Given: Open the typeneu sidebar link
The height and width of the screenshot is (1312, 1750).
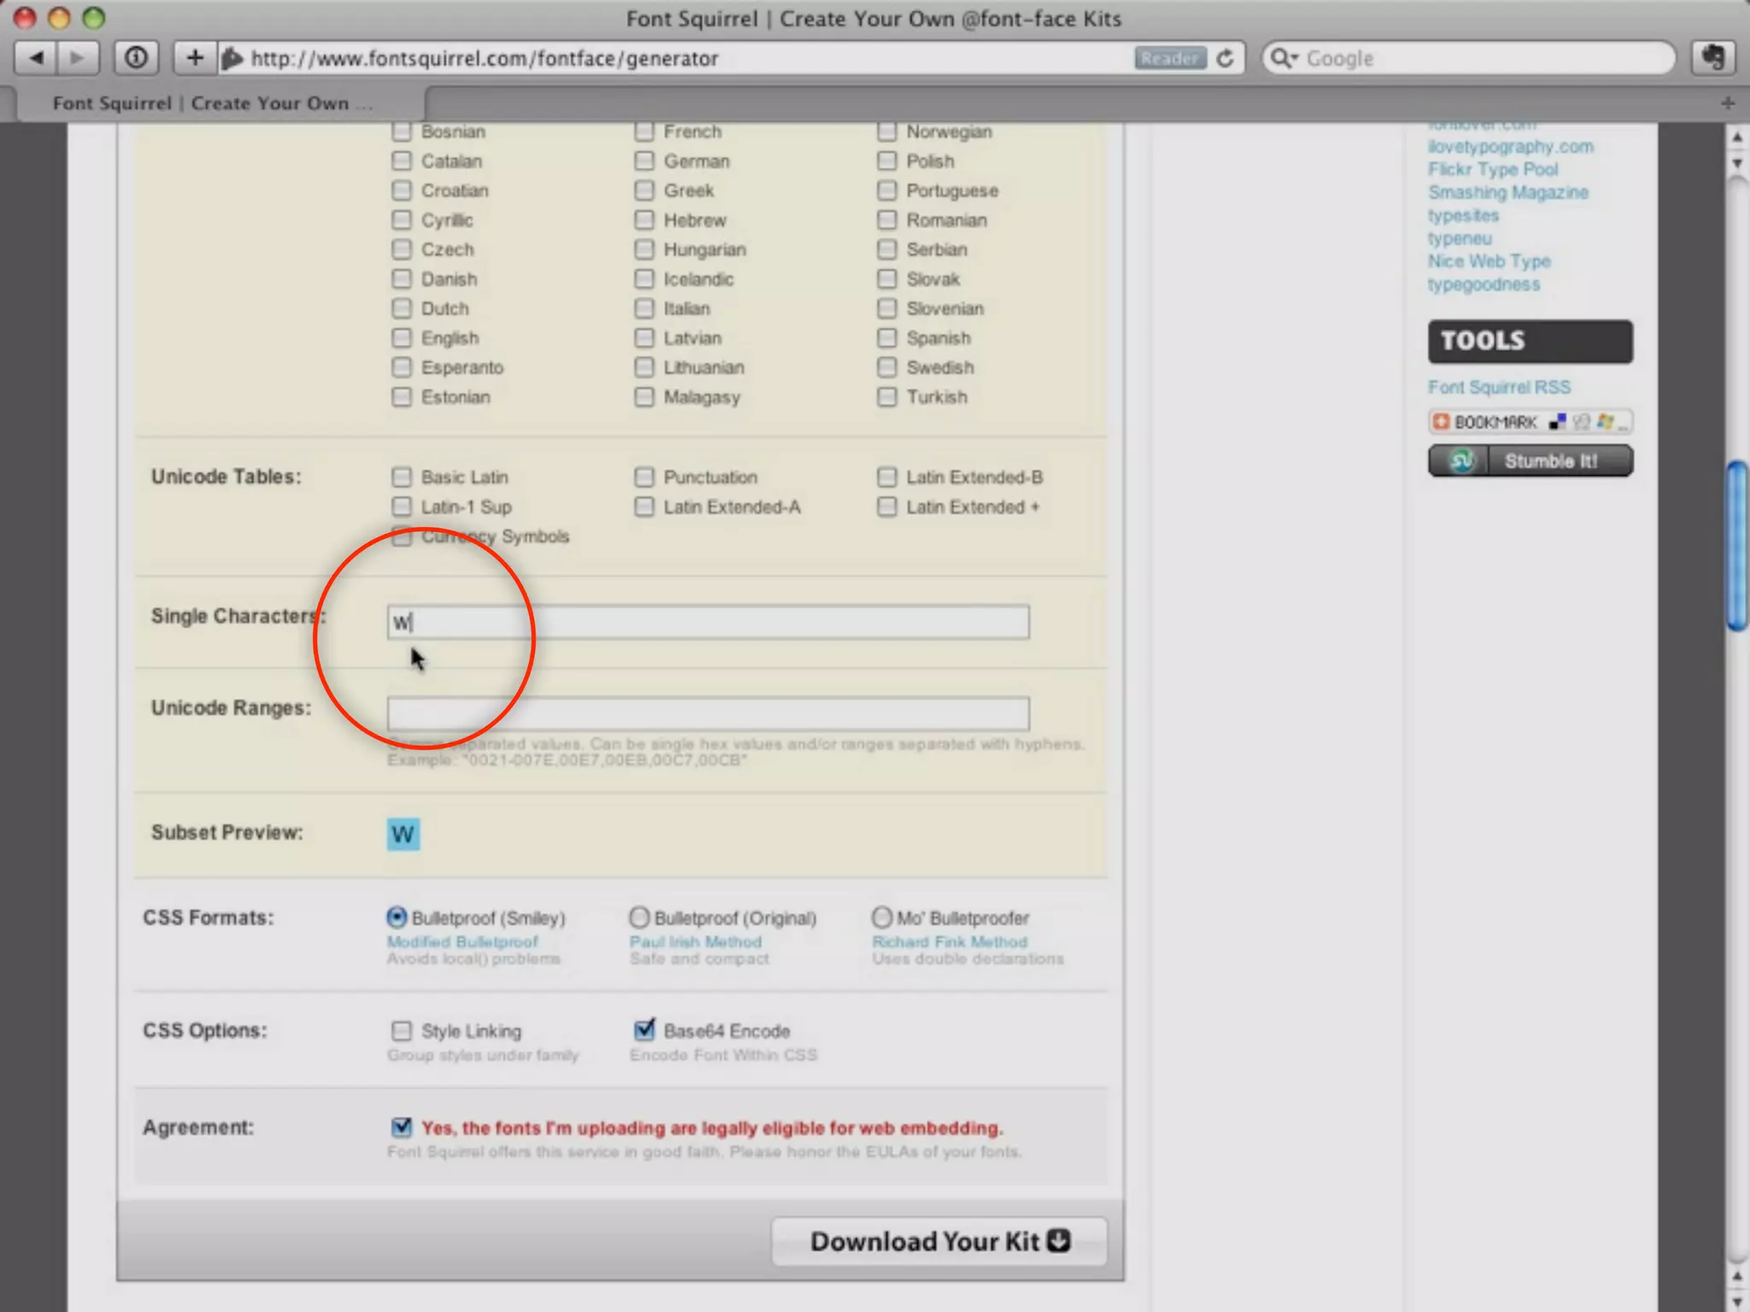Looking at the screenshot, I should point(1459,238).
